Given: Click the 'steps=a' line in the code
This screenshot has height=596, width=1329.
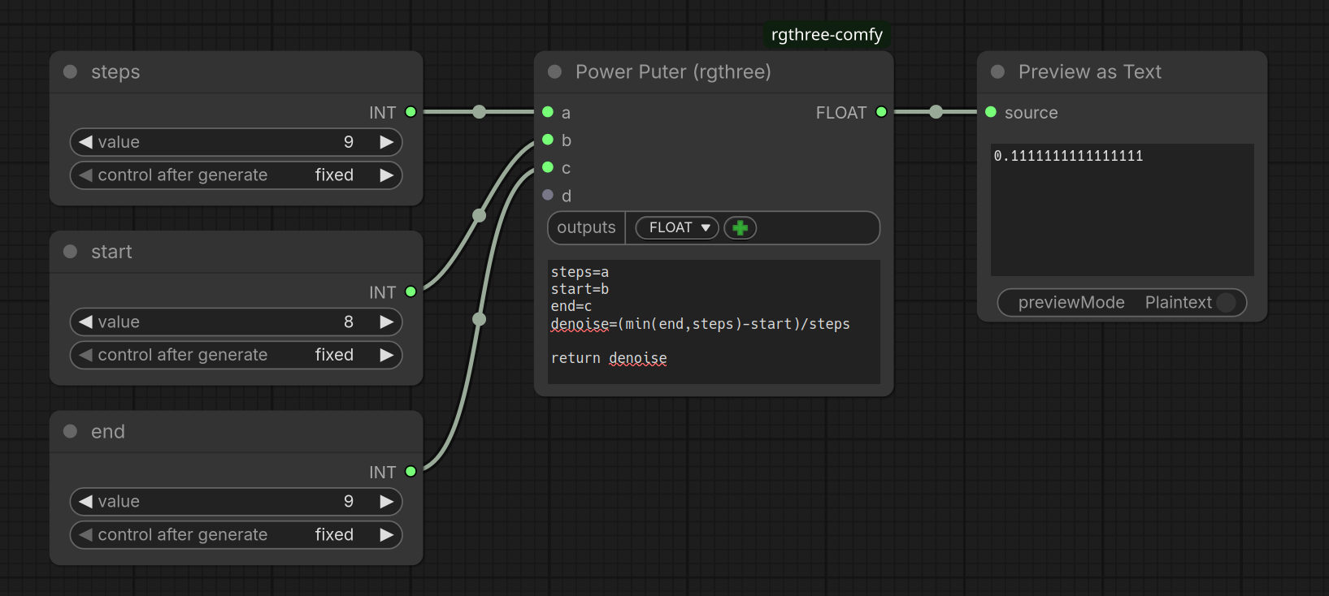Looking at the screenshot, I should pyautogui.click(x=580, y=272).
